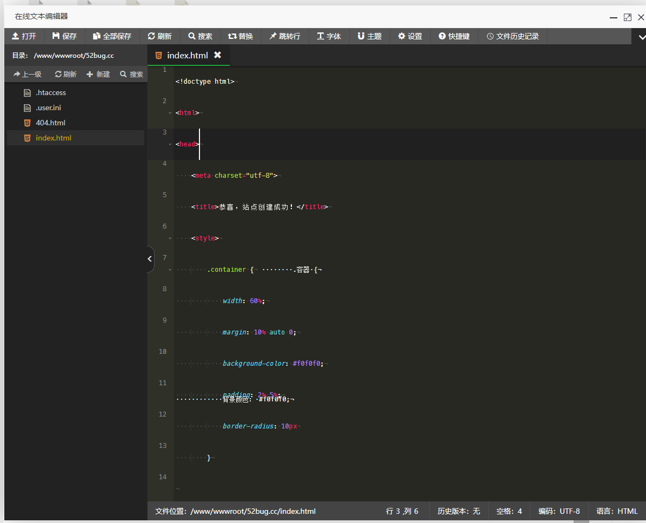Select index.html in file tree
Viewport: 646px width, 523px height.
tap(75, 138)
